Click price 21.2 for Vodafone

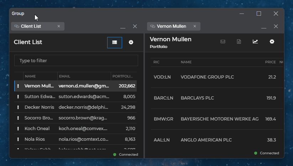pyautogui.click(x=272, y=77)
